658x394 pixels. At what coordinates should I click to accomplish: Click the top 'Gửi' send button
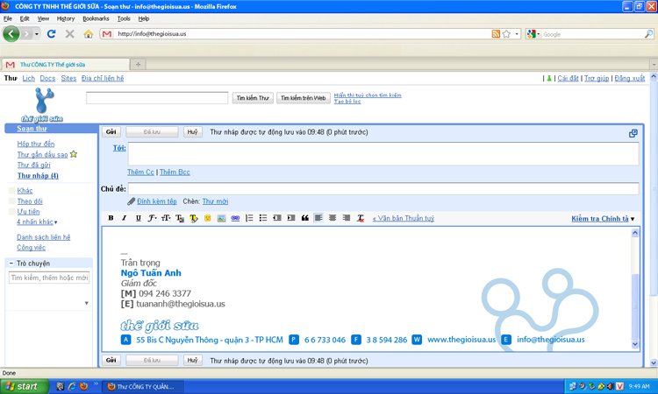click(x=111, y=132)
